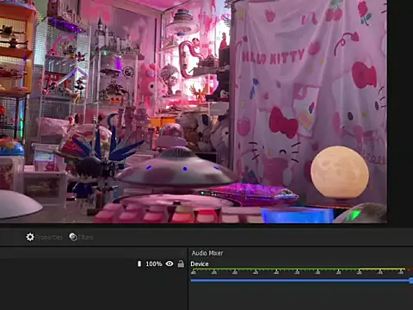Click the video preview canvas
This screenshot has width=413, height=310.
pyautogui.click(x=194, y=111)
